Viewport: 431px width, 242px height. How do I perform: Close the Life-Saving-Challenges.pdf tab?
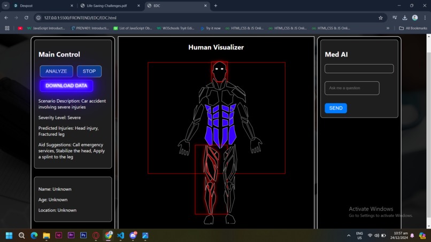[138, 6]
